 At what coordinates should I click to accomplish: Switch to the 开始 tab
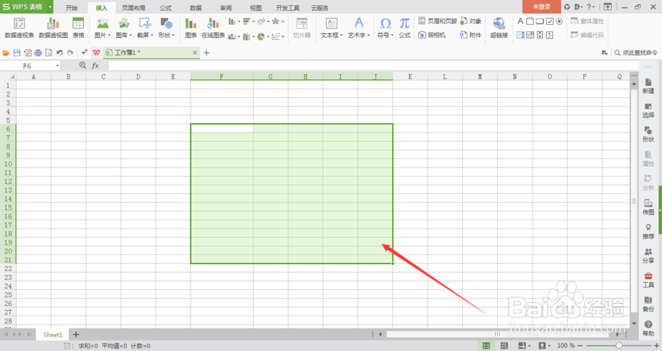tap(71, 7)
